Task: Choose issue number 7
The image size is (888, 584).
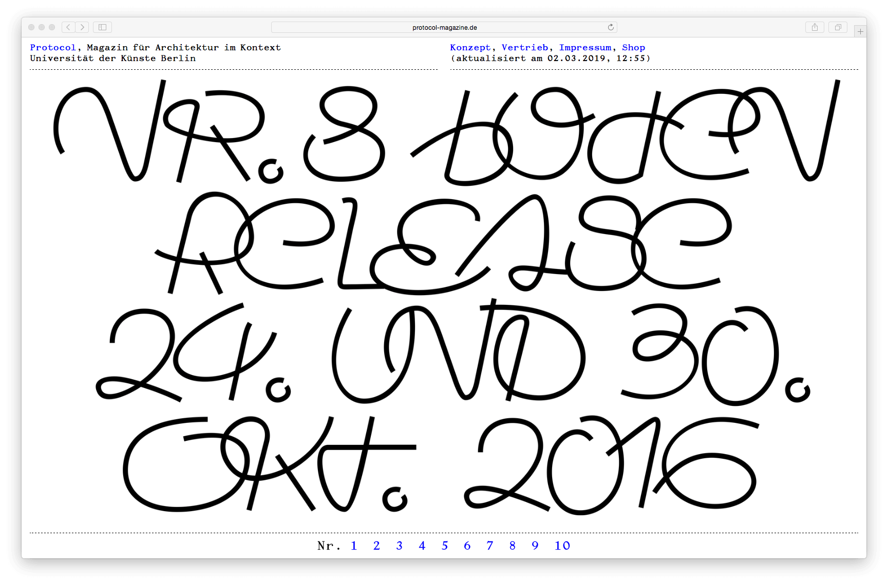Action: 490,546
